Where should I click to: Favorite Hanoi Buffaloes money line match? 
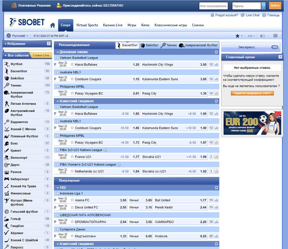(x=72, y=65)
